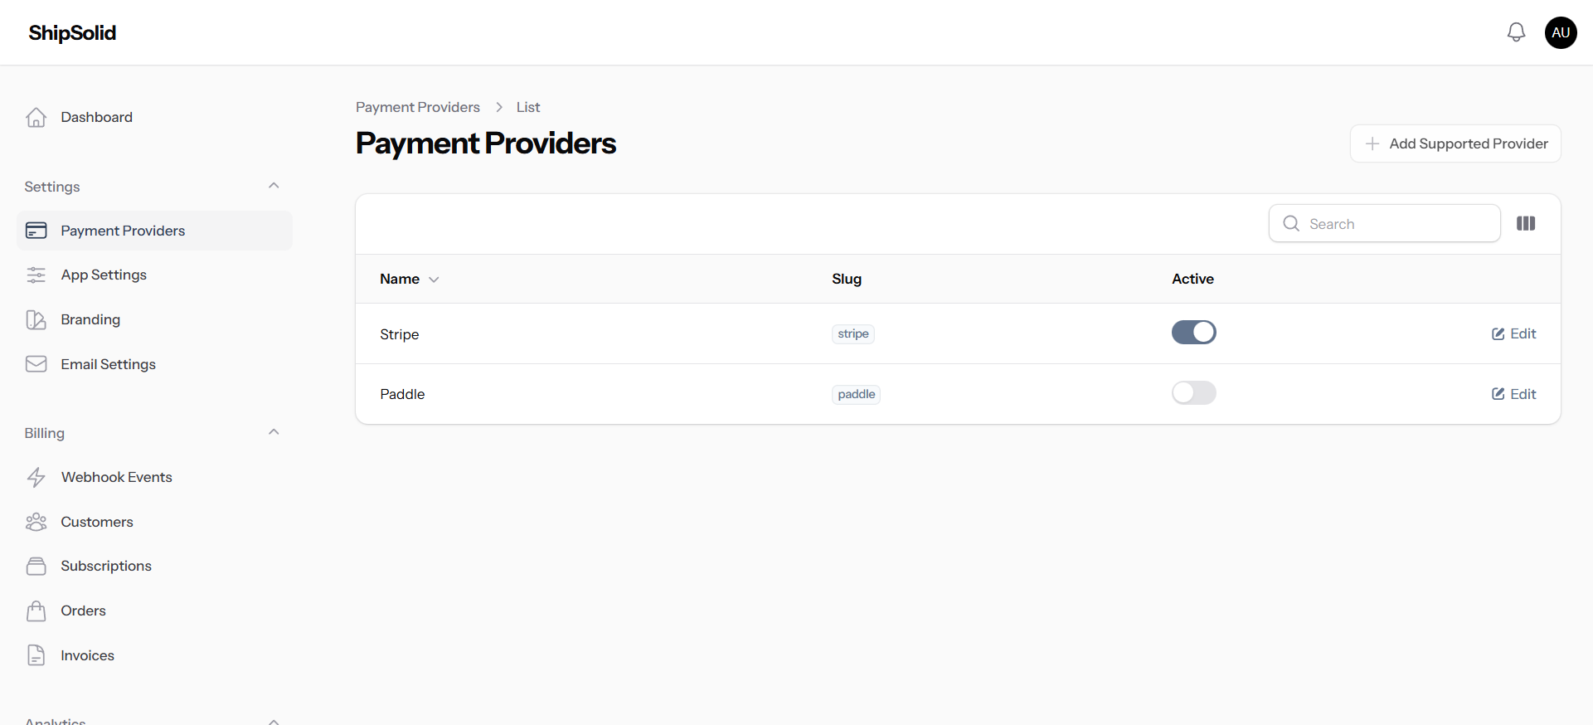Edit the Stripe provider

[1513, 333]
